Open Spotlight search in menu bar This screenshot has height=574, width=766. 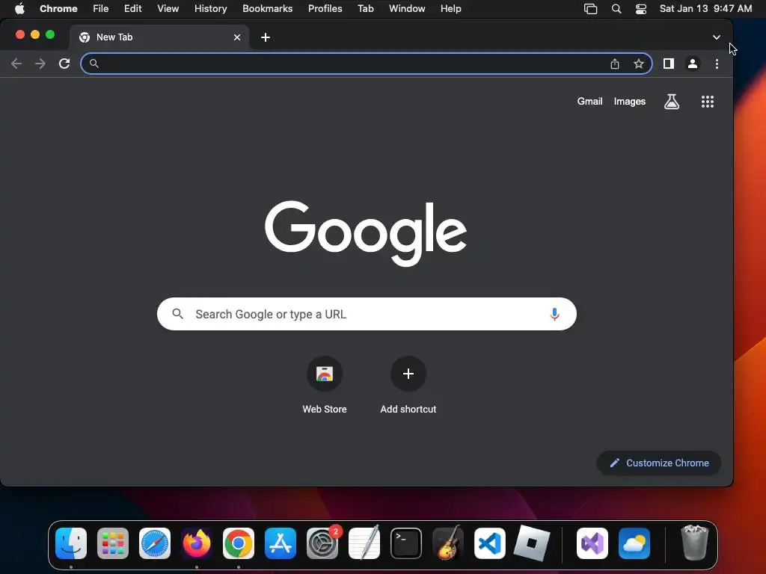point(616,9)
